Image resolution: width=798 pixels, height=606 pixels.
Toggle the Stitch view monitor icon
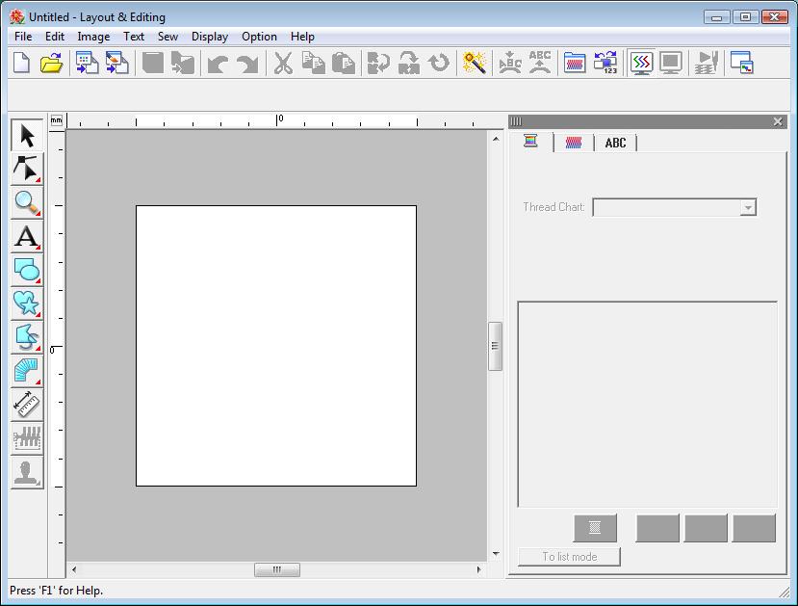pyautogui.click(x=641, y=63)
